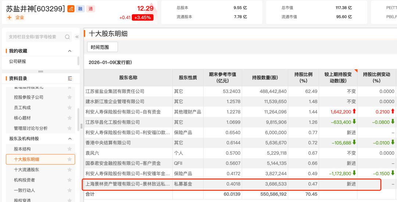Image resolution: width=397 pixels, height=202 pixels.
Task: Toggle favorite star for 十大股东明细
Action: click(x=69, y=159)
